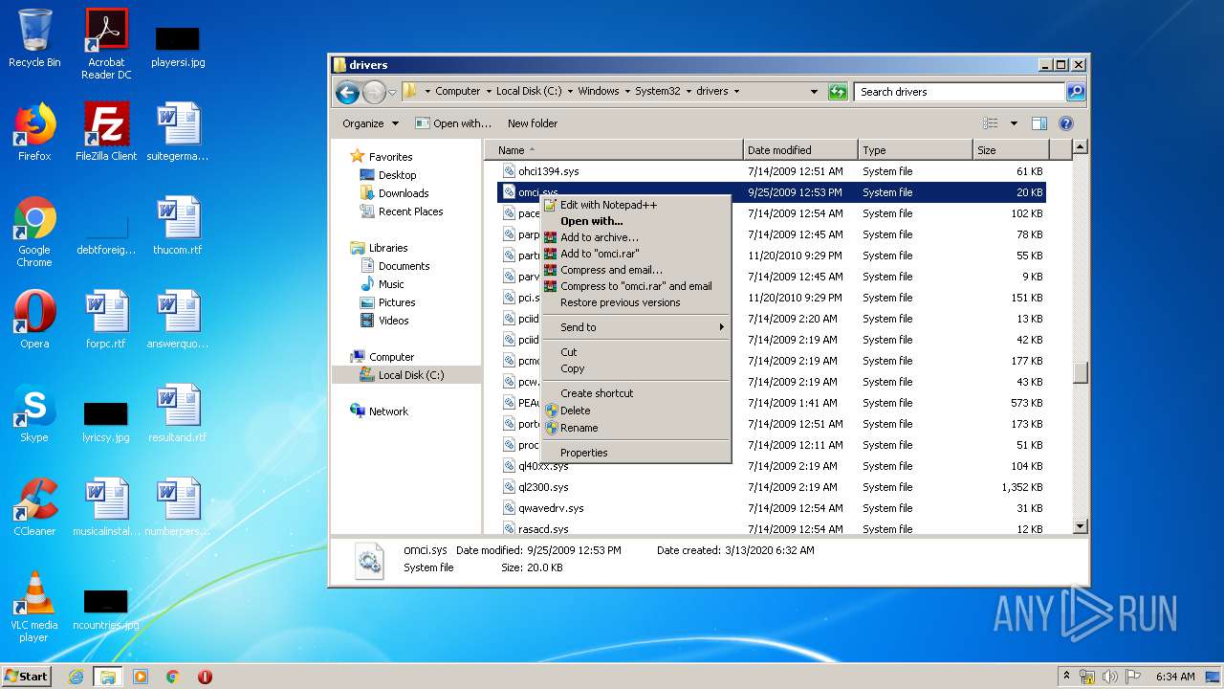This screenshot has width=1224, height=689.
Task: Launch FileZilla Client shortcut
Action: (106, 131)
